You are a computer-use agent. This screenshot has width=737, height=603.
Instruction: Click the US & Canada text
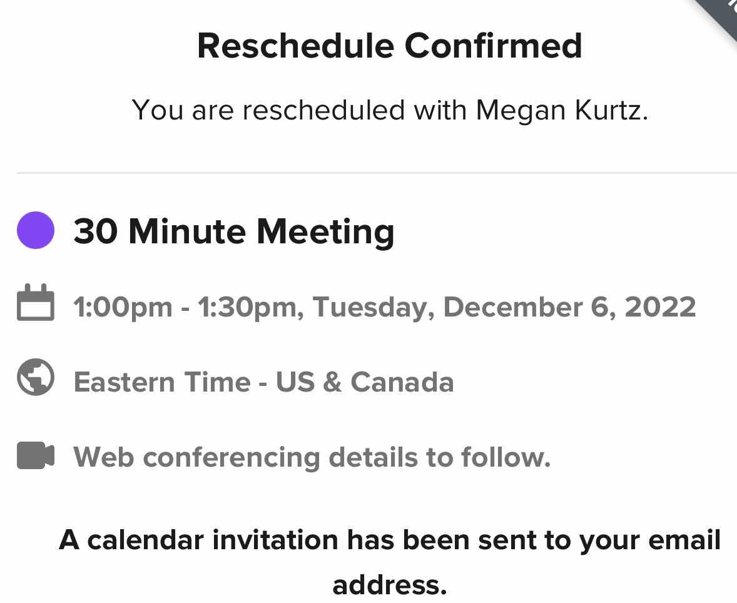365,382
